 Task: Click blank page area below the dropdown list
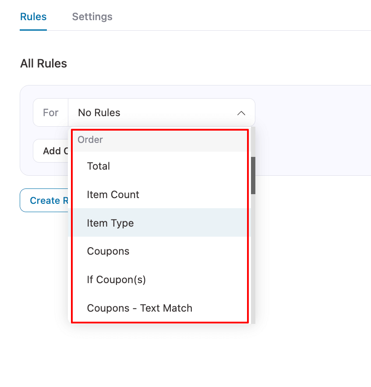point(175,355)
